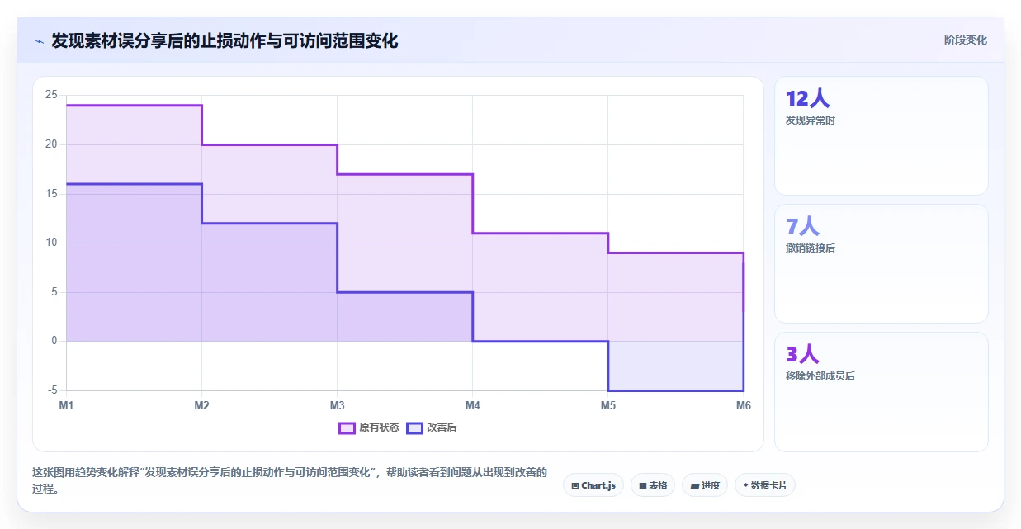The height and width of the screenshot is (529, 1021).
Task: Click the 阶段变化 label in header
Action: pyautogui.click(x=966, y=40)
